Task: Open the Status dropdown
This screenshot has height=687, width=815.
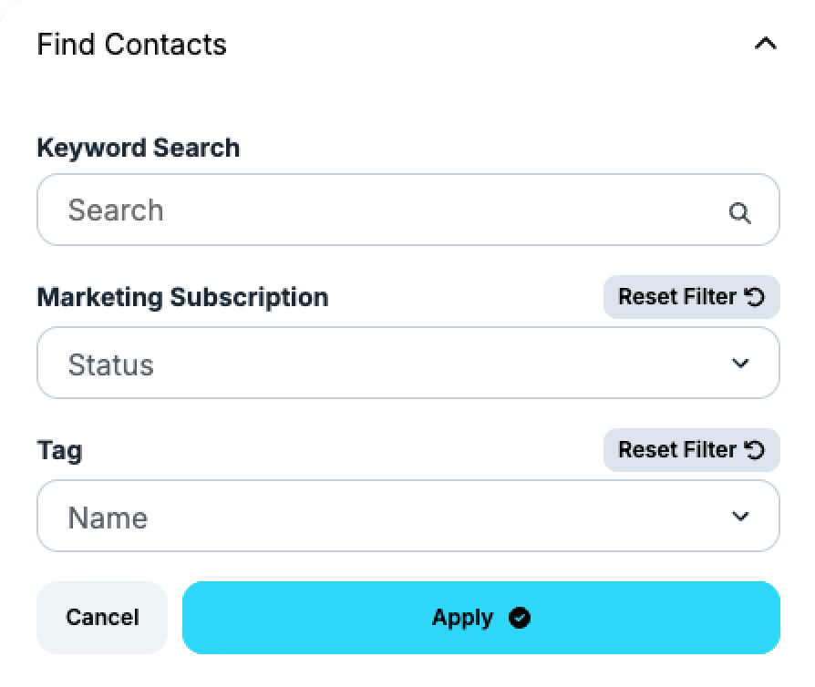Action: pyautogui.click(x=408, y=363)
